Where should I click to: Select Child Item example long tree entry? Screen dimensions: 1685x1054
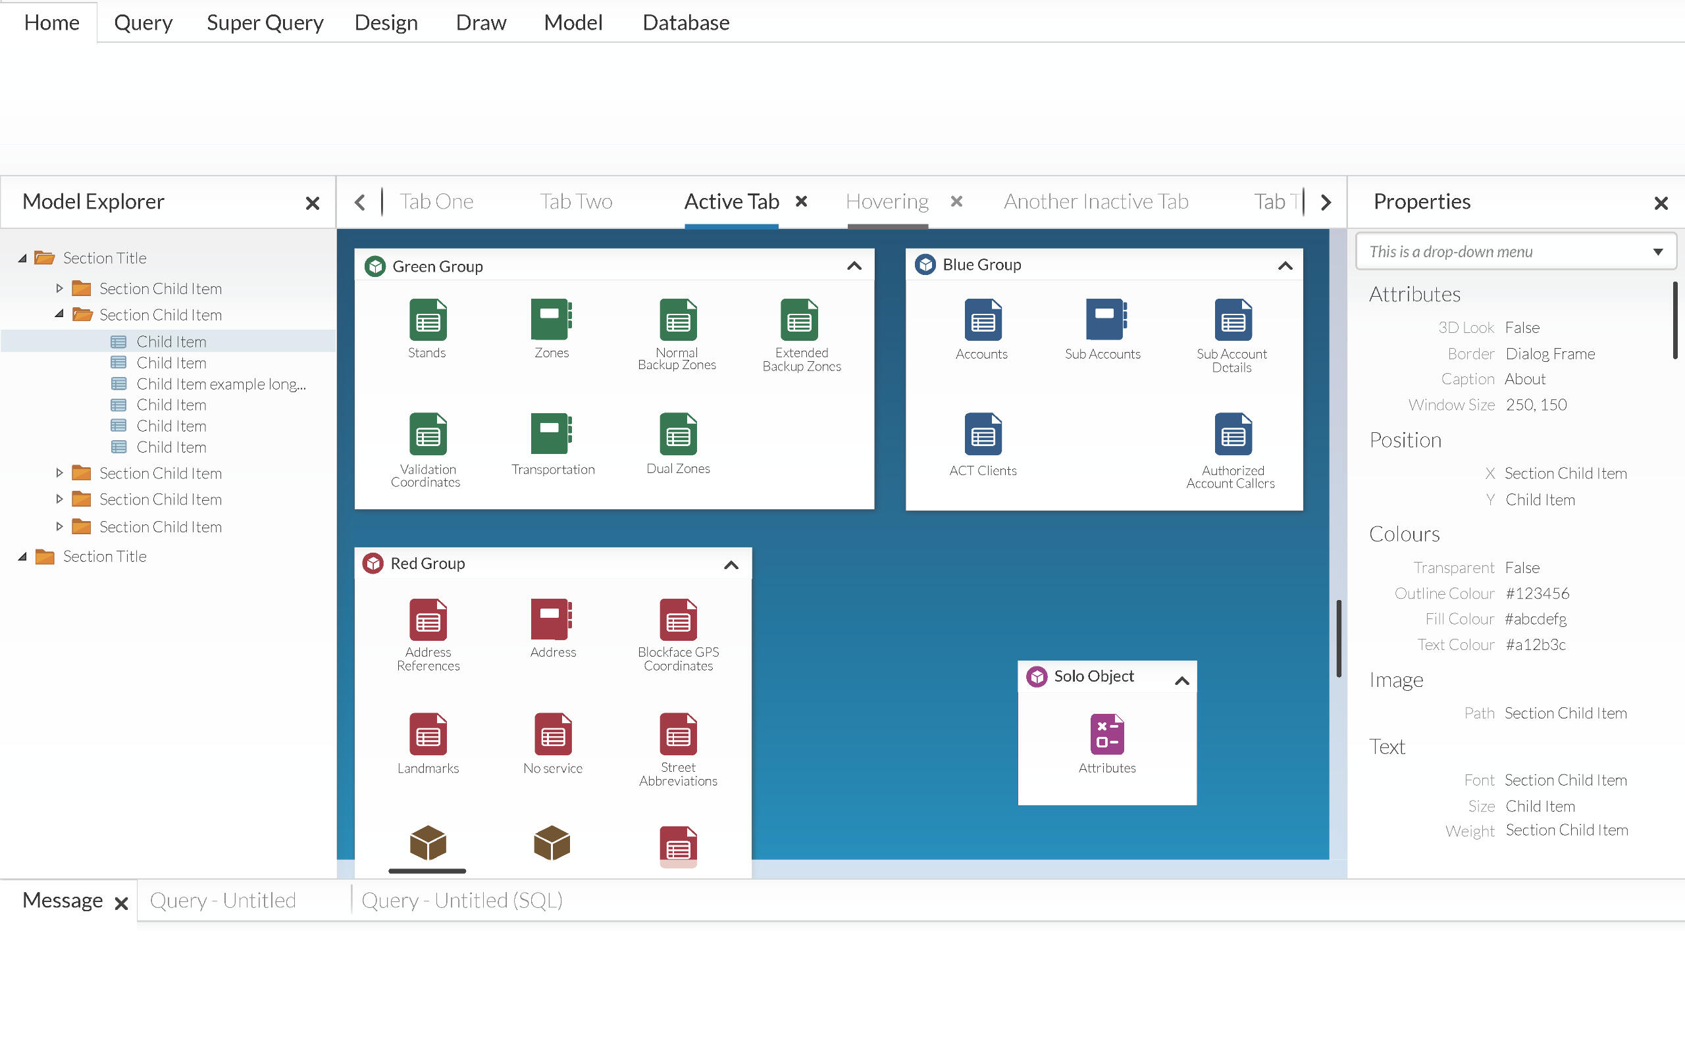pos(220,384)
